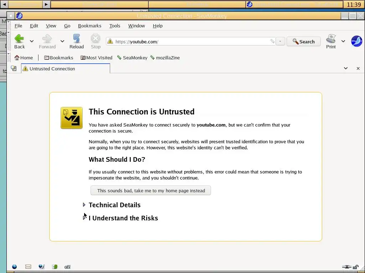
Task: Click the window menu square button
Action: pyautogui.click(x=11, y=16)
